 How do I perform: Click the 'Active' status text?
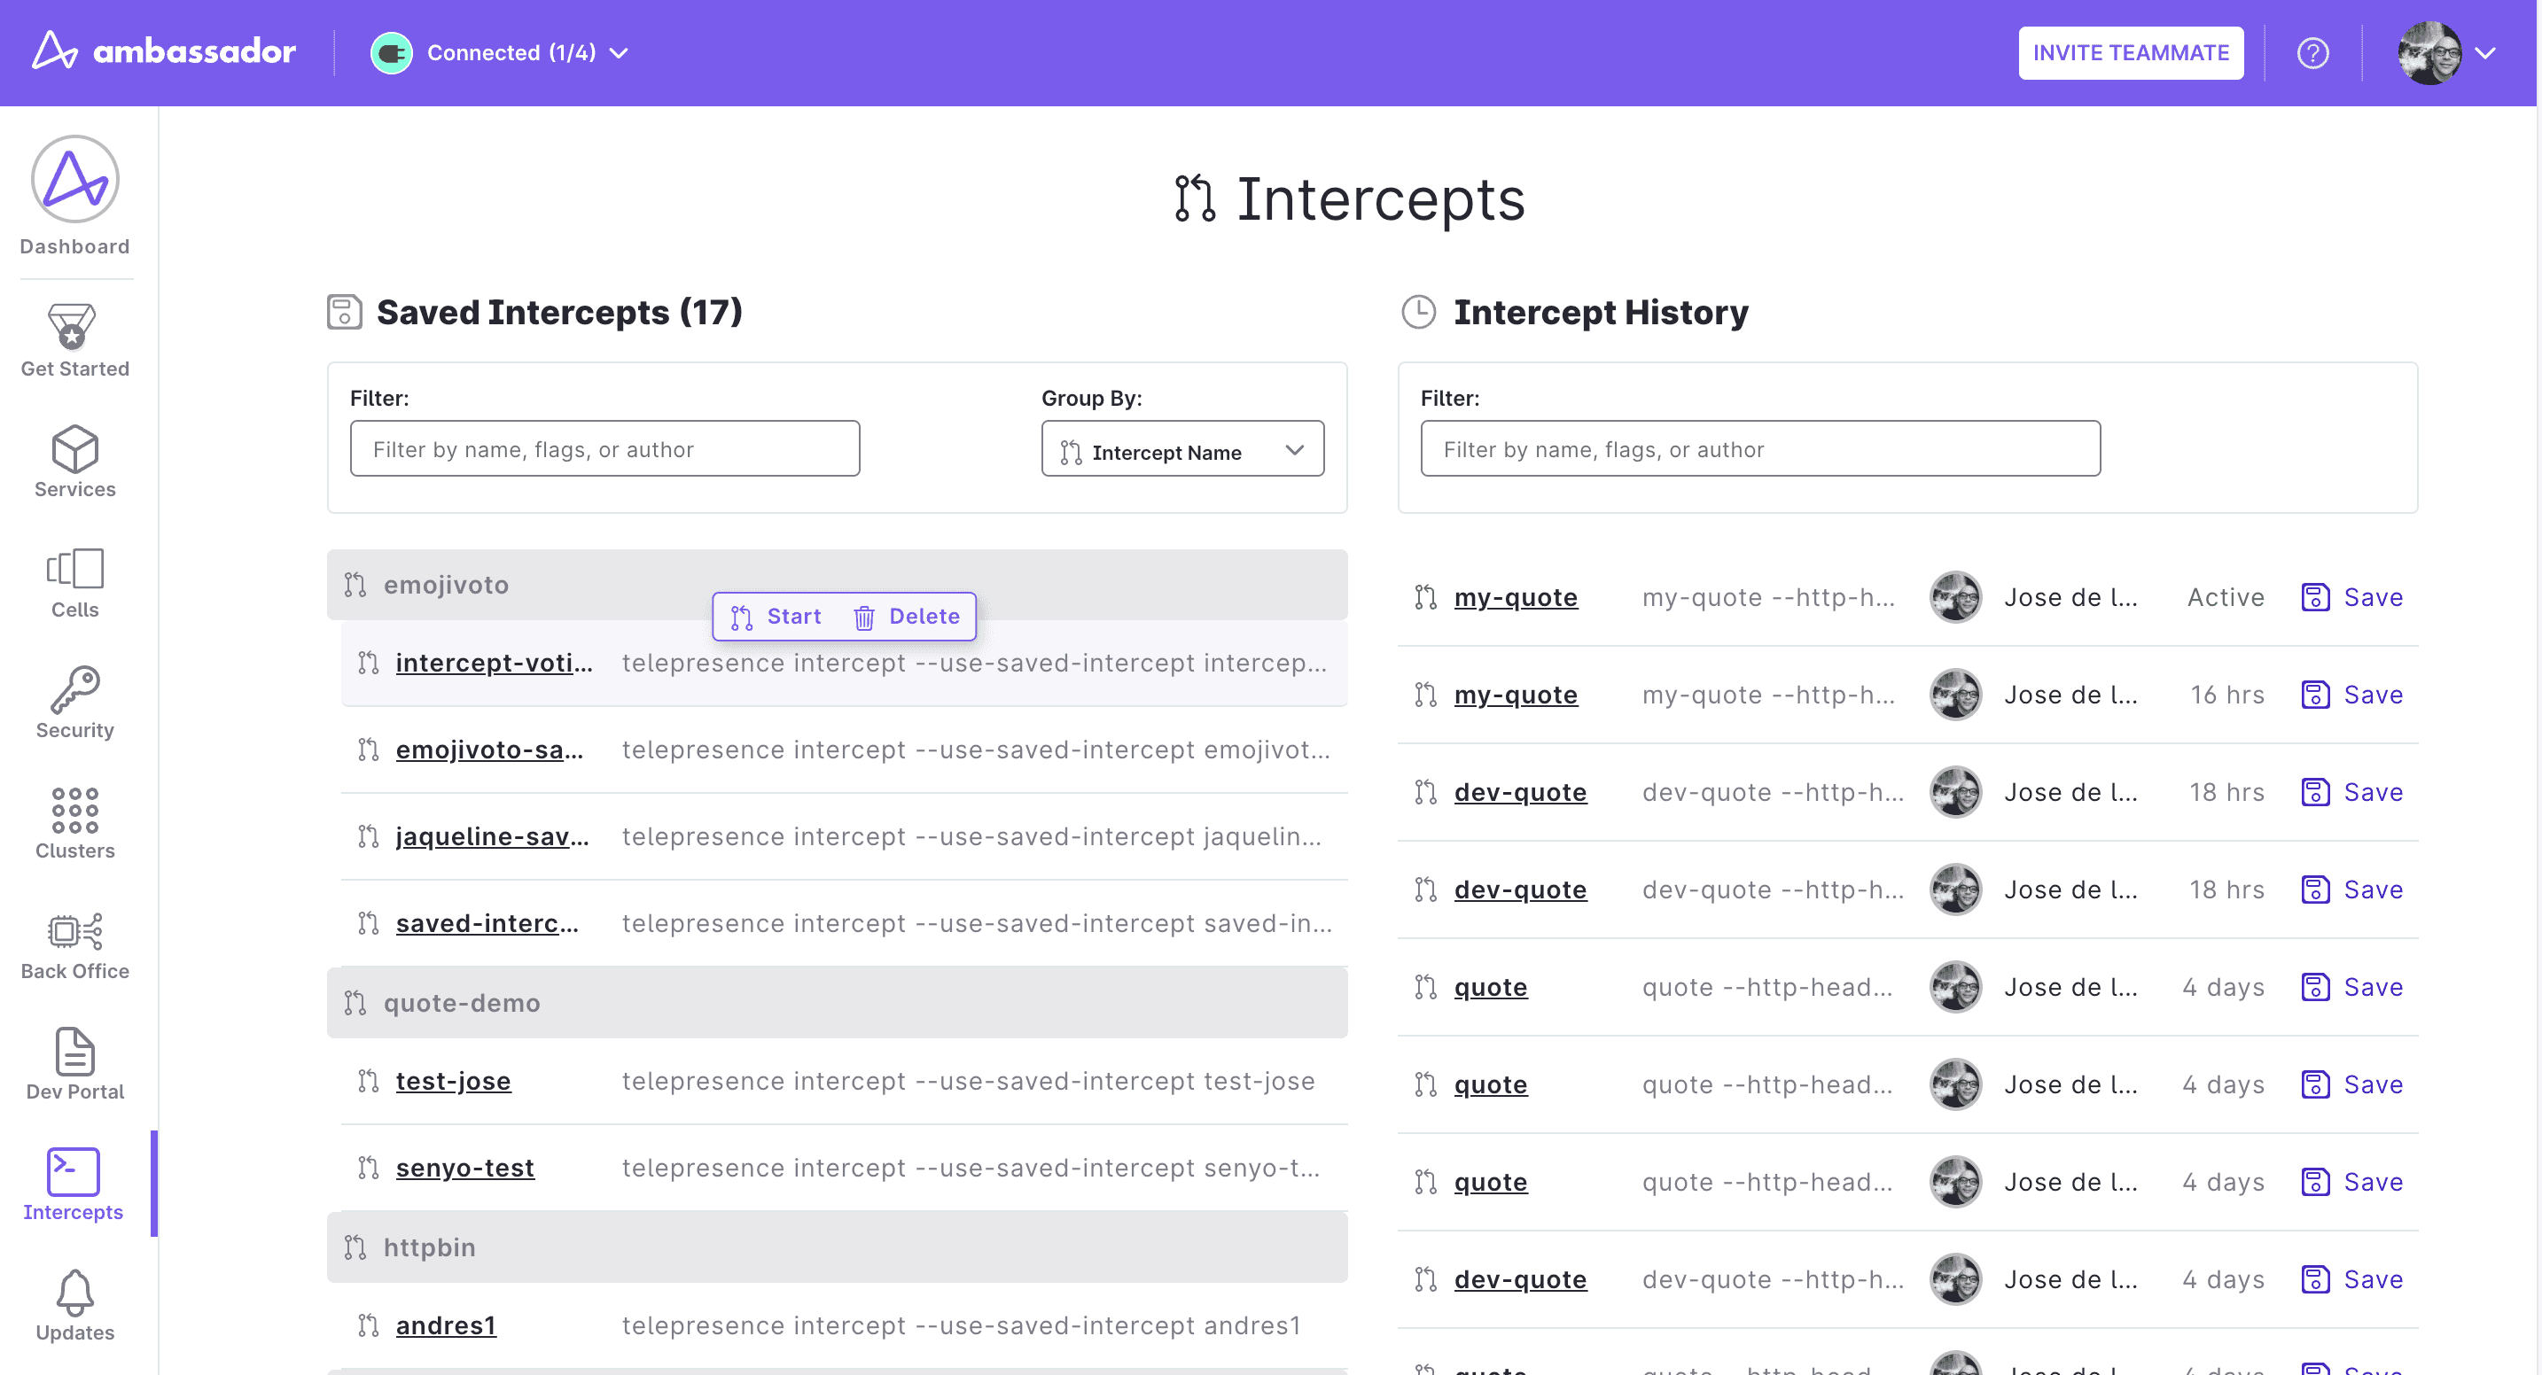[x=2226, y=597]
